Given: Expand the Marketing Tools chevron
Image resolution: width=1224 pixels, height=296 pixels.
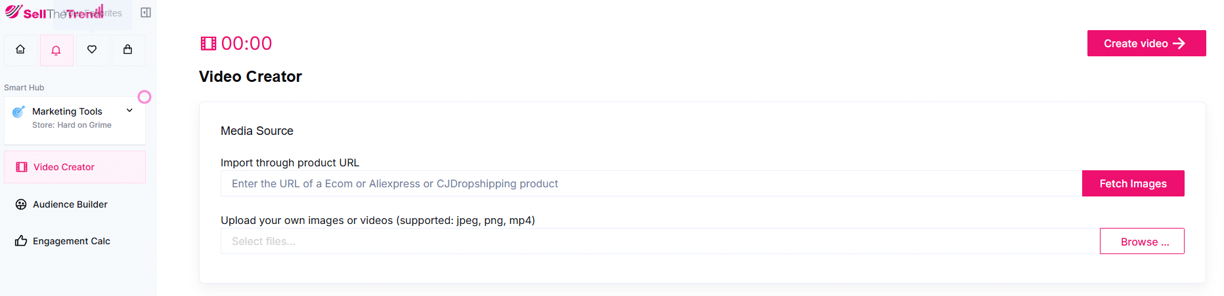Looking at the screenshot, I should 130,111.
